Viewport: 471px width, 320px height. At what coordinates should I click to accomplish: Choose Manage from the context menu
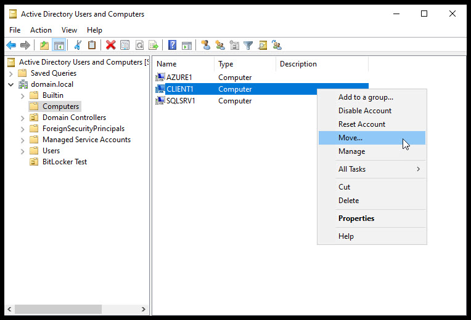coord(372,151)
